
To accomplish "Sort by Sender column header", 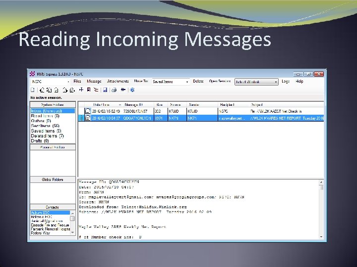I will click(202, 105).
